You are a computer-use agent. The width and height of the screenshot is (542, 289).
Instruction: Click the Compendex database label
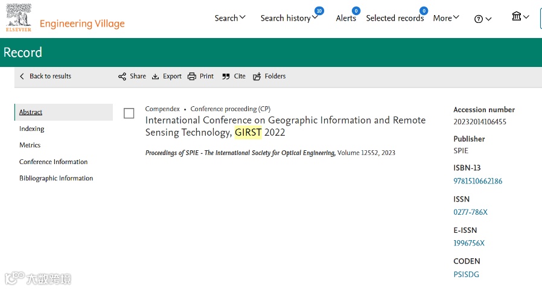tap(162, 109)
